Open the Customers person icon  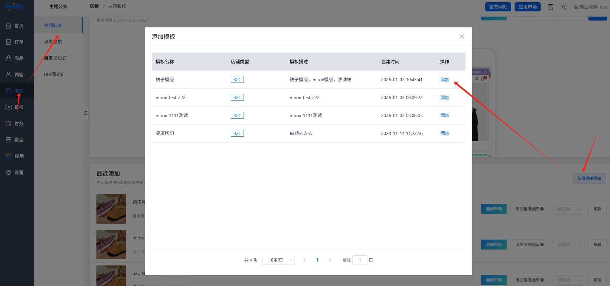click(x=9, y=75)
